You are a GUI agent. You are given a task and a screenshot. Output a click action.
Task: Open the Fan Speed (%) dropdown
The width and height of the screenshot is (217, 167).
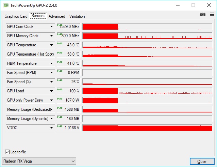tap(51, 82)
